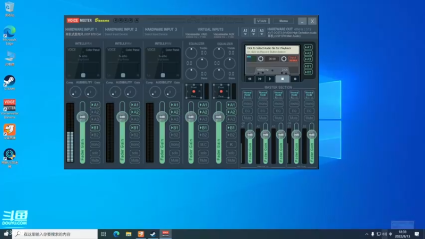Fast-forward the cassette recorder
The height and width of the screenshot is (239, 425).
point(260,79)
